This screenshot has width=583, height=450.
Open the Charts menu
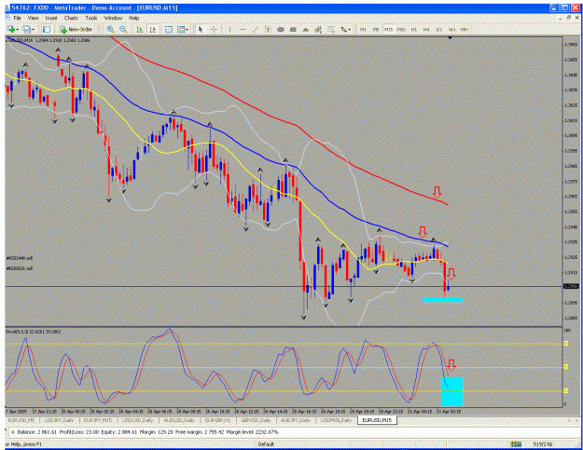pyautogui.click(x=71, y=18)
